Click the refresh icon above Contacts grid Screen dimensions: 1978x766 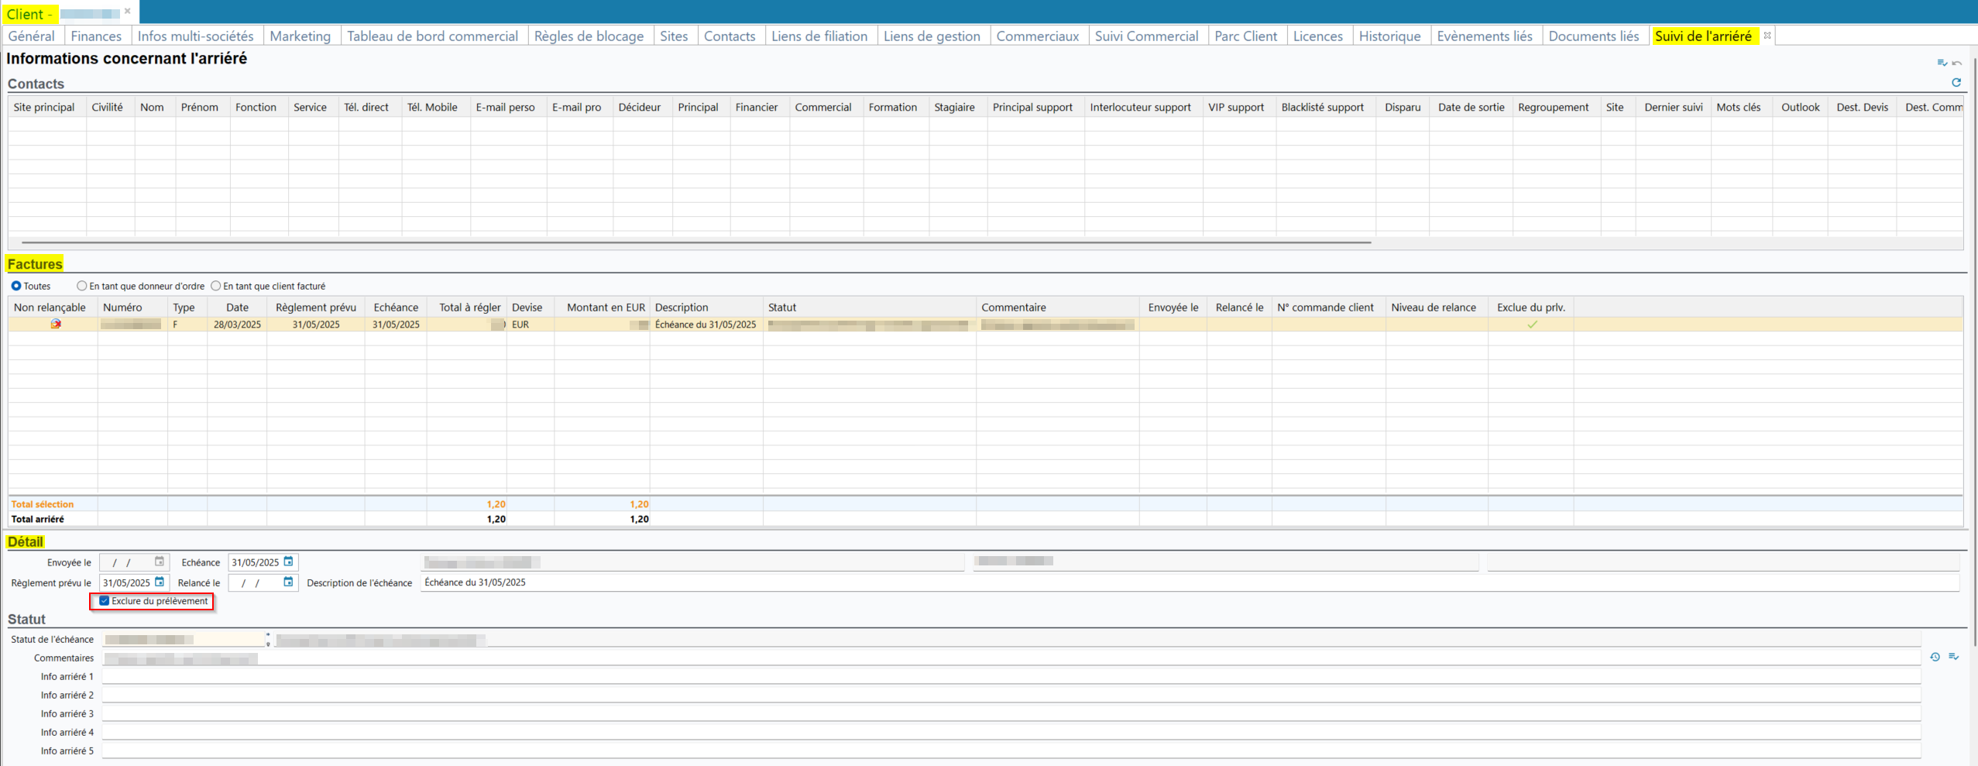pyautogui.click(x=1956, y=82)
